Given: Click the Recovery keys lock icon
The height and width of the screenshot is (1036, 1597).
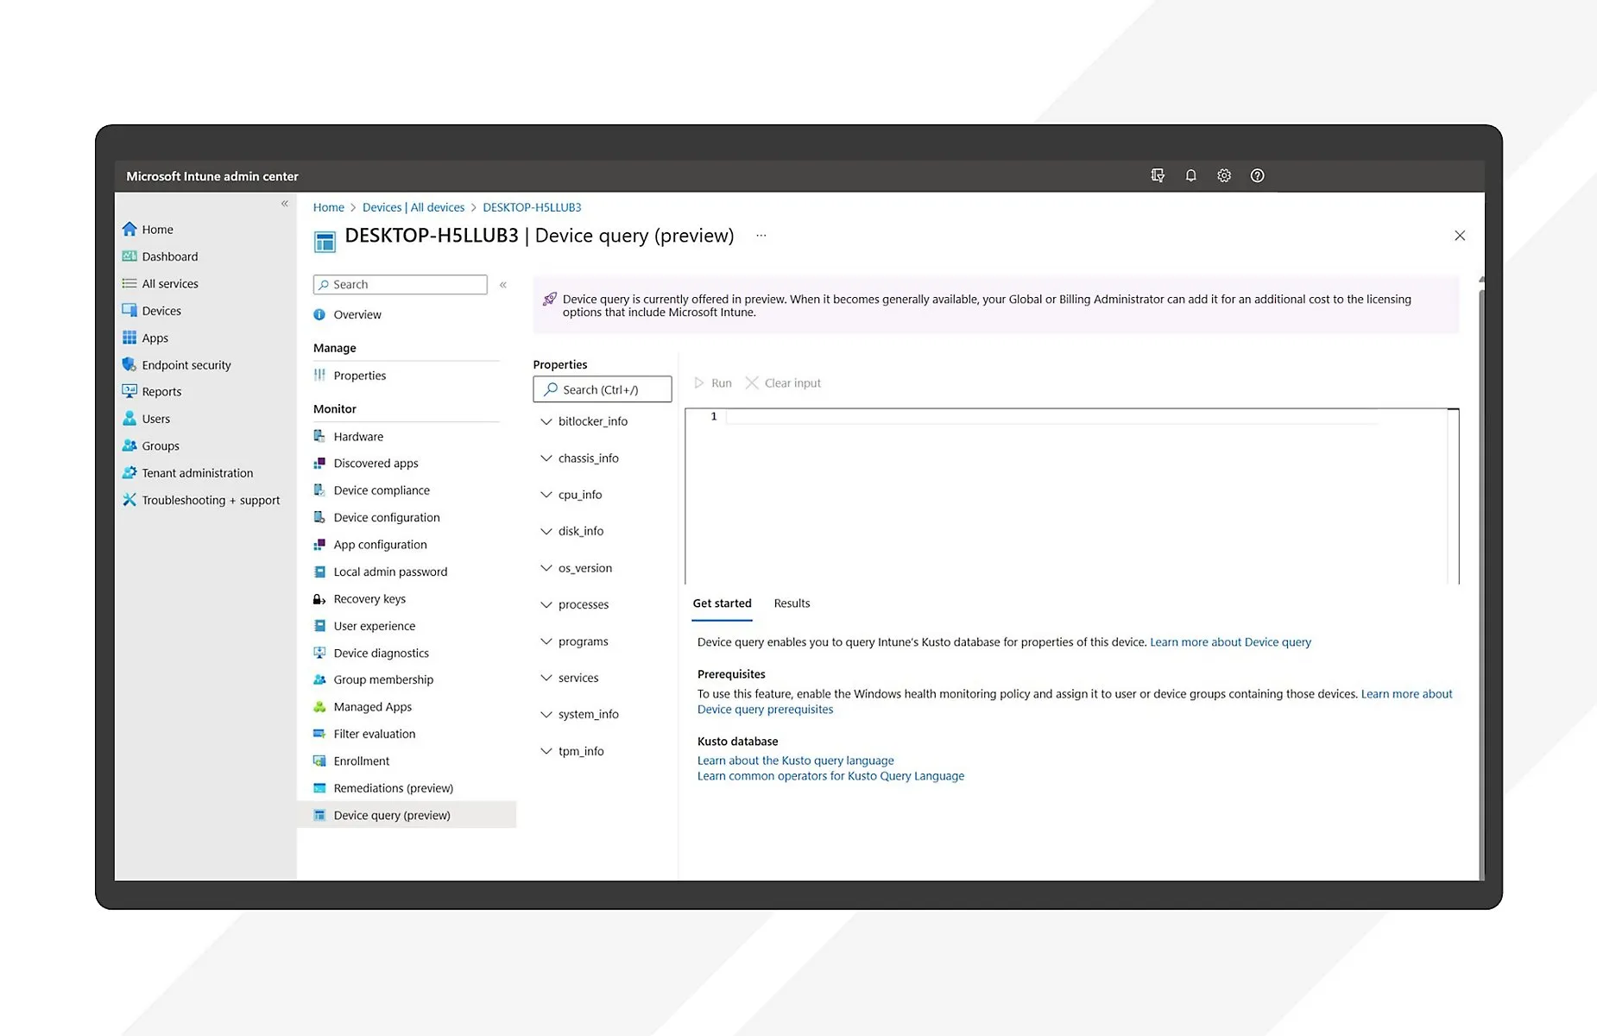Looking at the screenshot, I should [319, 598].
